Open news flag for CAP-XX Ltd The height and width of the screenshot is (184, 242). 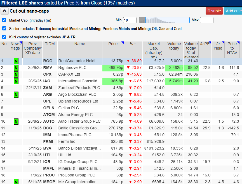tap(16, 74)
